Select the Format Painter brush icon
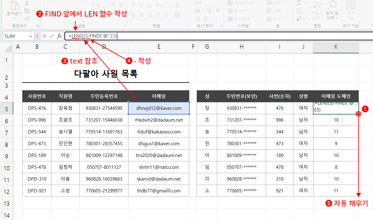 (27, 19)
